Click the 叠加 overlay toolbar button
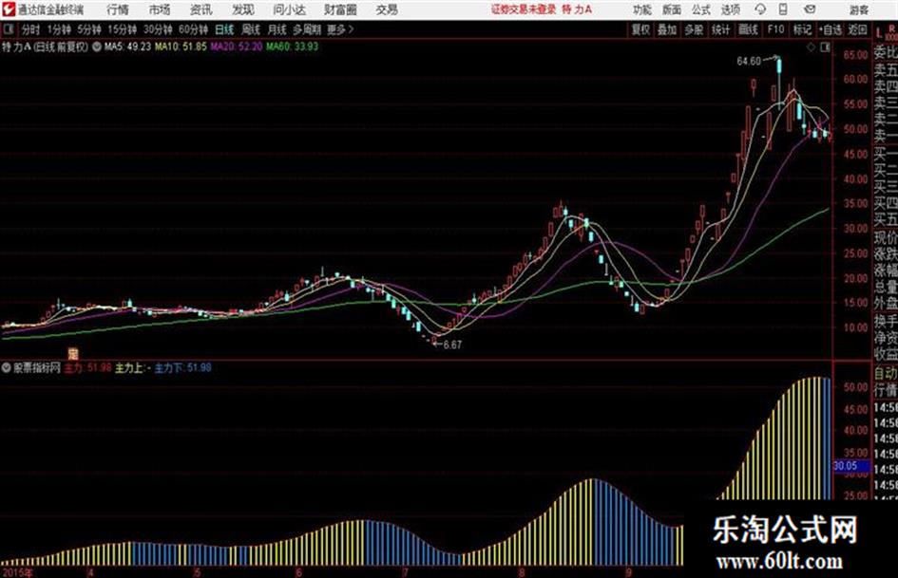The image size is (898, 578). tap(667, 29)
